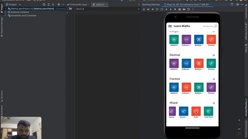Zoom in emulator with plus button
The width and height of the screenshot is (248, 139).
pos(239,120)
